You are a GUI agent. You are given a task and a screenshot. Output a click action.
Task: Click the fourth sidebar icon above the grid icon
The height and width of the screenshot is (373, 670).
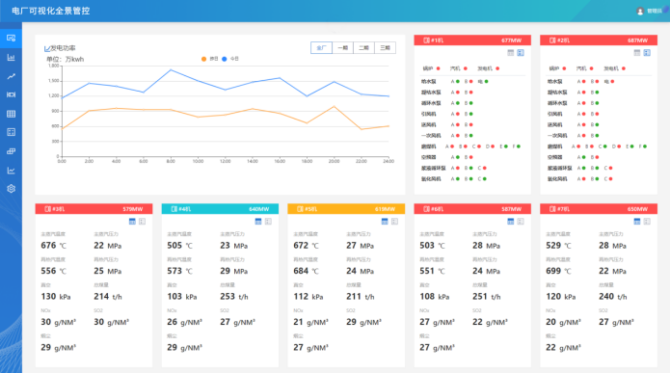tap(12, 94)
